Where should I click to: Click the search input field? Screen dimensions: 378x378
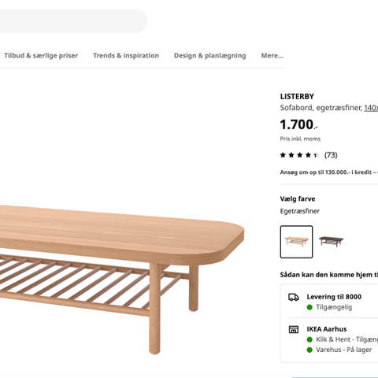click(73, 21)
